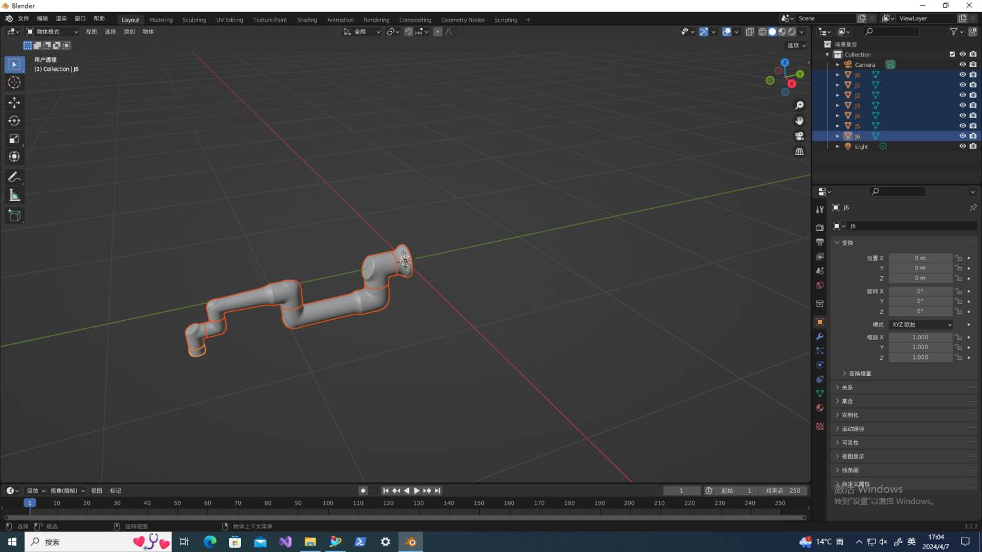
Task: Open the Scene properties tab
Action: point(820,271)
